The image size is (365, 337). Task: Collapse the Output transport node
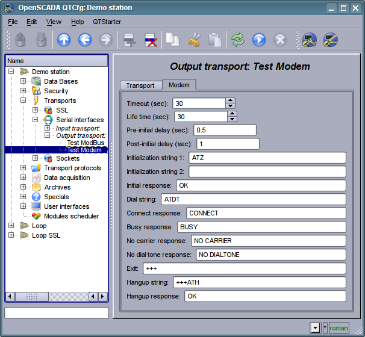[x=47, y=135]
